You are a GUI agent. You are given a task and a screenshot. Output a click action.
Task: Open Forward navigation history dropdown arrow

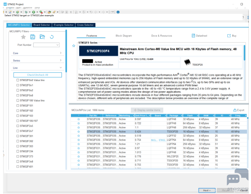point(107,12)
